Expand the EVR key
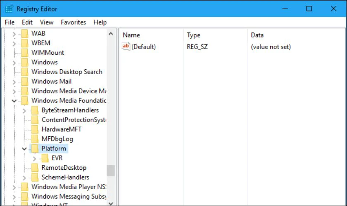347x206 pixels. (x=34, y=159)
